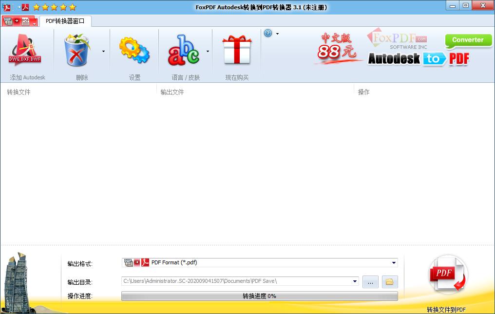The width and height of the screenshot is (495, 314).
Task: Click the 转换文件 column header
Action: tap(19, 92)
